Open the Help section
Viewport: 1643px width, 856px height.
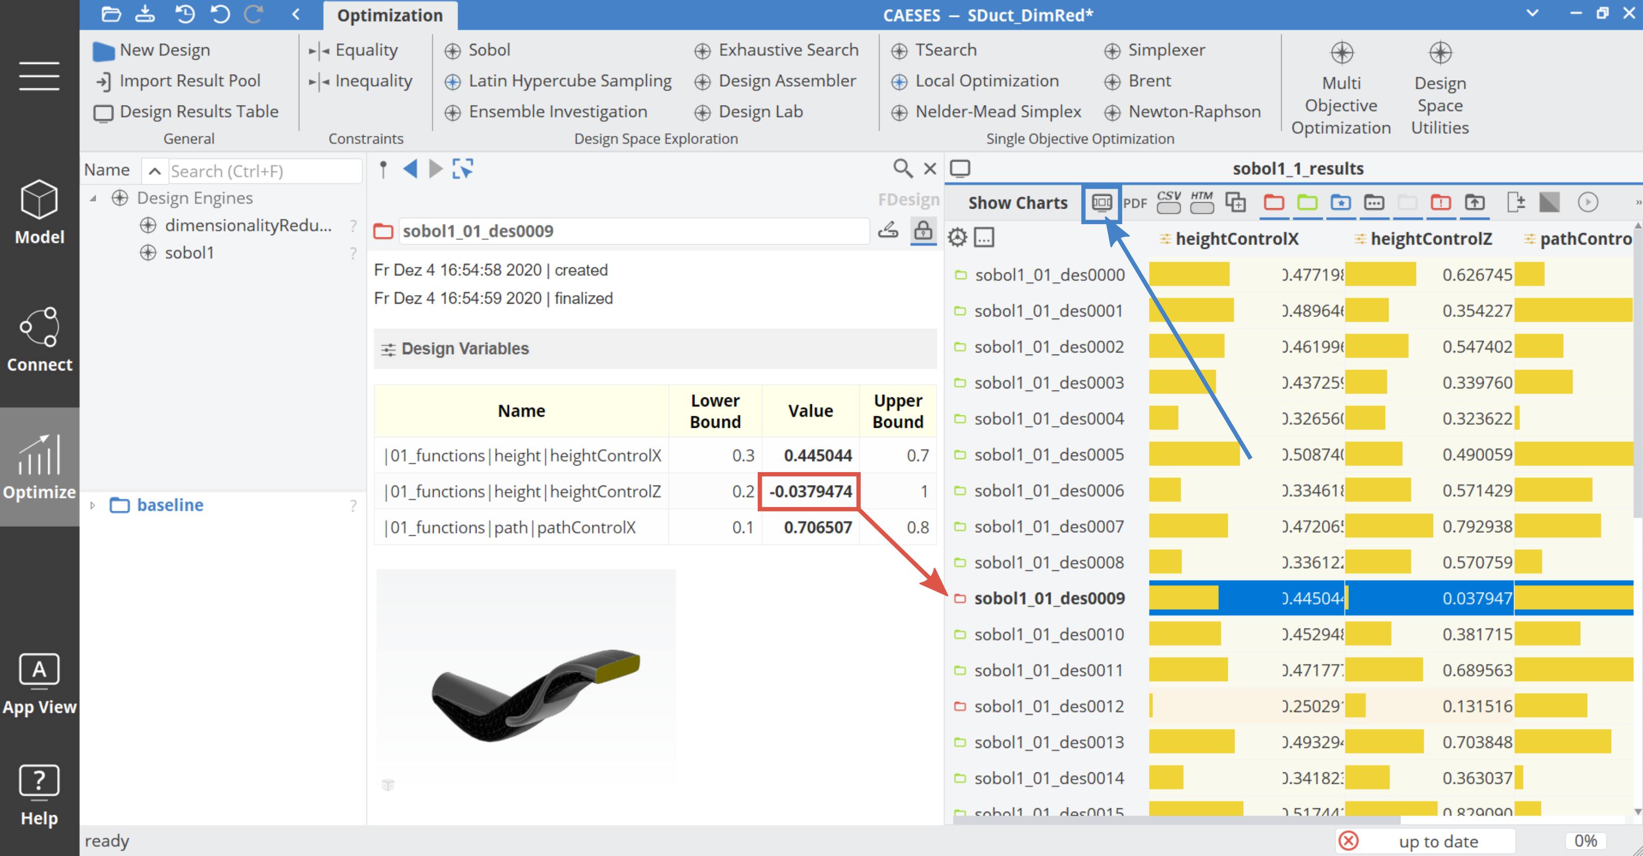coord(39,795)
